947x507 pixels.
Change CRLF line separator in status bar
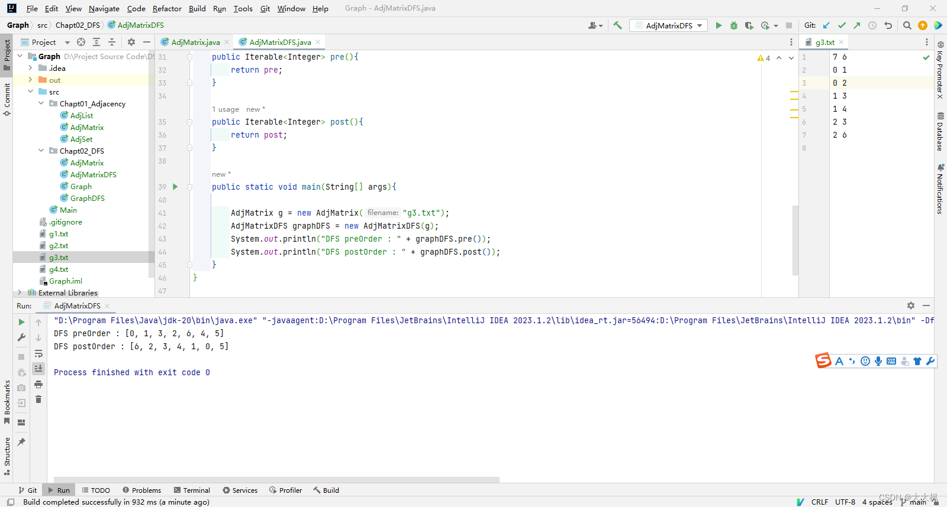click(820, 502)
